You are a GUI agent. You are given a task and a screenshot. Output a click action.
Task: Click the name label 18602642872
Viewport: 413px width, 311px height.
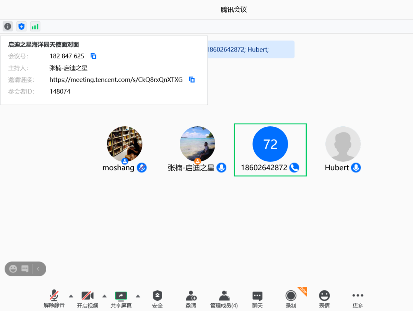264,168
